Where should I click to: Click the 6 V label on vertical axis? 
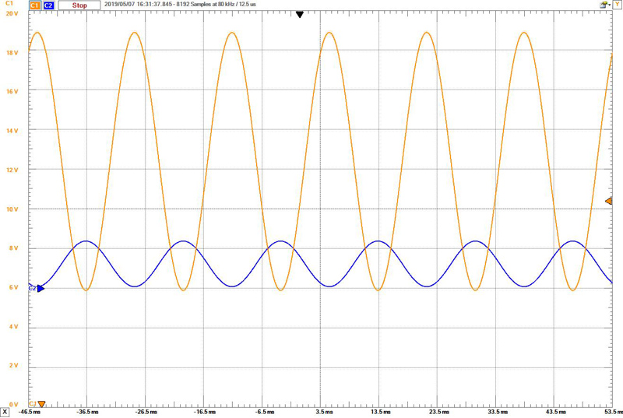pos(12,288)
